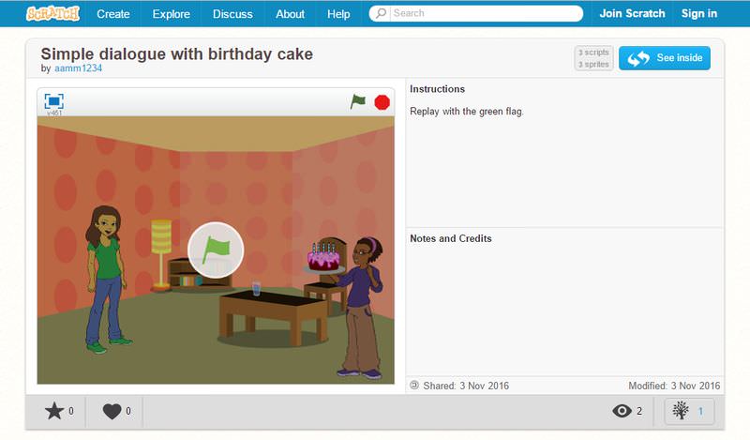Stop project with the red stop sign
This screenshot has height=440, width=750.
(382, 102)
